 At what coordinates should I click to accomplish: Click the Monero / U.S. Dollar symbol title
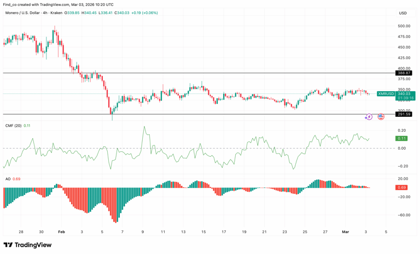tap(22, 13)
